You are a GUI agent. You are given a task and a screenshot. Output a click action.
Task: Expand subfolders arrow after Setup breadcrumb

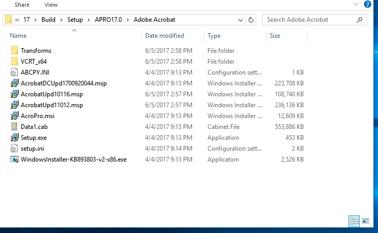pos(89,20)
